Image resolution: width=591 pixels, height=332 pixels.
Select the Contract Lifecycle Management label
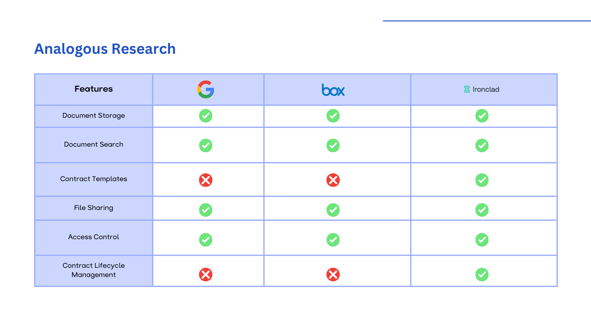pos(94,270)
